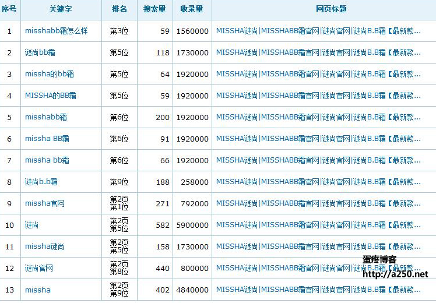Viewport: 436px width, 303px height.
Task: Select search volume 91 in row 6
Action: pyautogui.click(x=165, y=139)
